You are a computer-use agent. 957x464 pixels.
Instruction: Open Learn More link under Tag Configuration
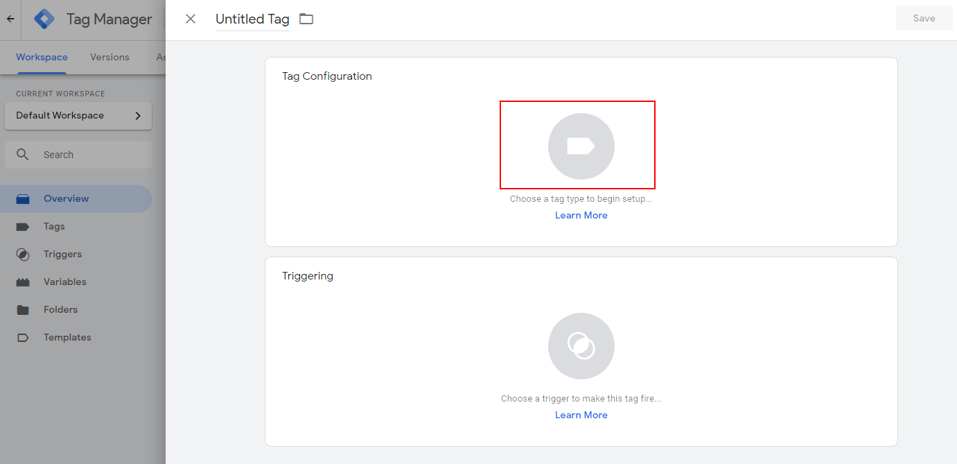click(581, 215)
